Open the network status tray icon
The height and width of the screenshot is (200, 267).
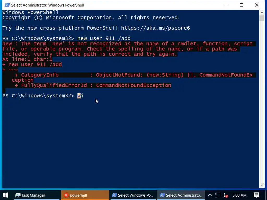pyautogui.click(x=218, y=195)
